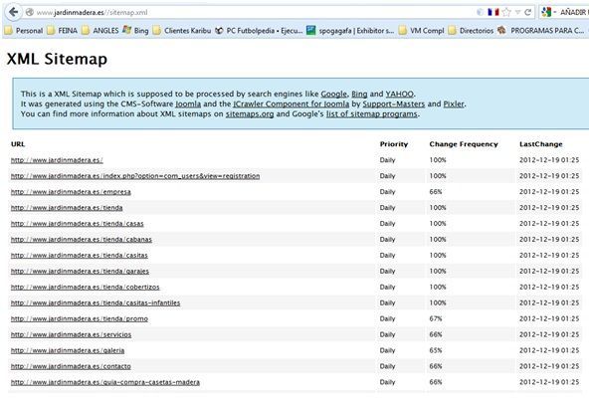Open the jardinmadera.es homepage URL link

click(57, 160)
